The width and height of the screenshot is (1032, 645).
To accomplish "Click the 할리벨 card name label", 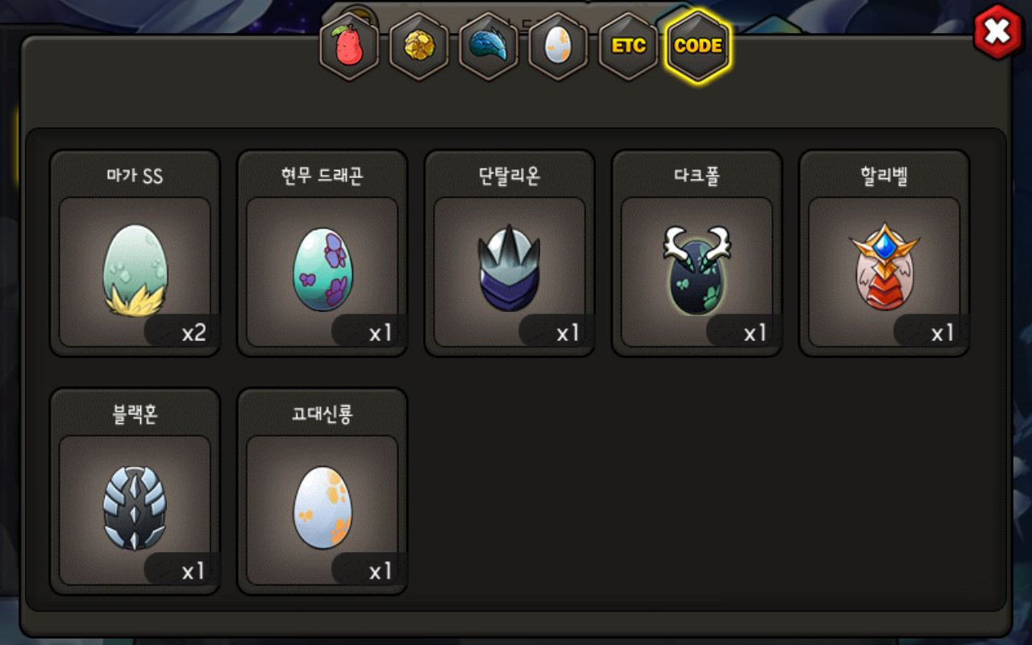I will click(884, 176).
